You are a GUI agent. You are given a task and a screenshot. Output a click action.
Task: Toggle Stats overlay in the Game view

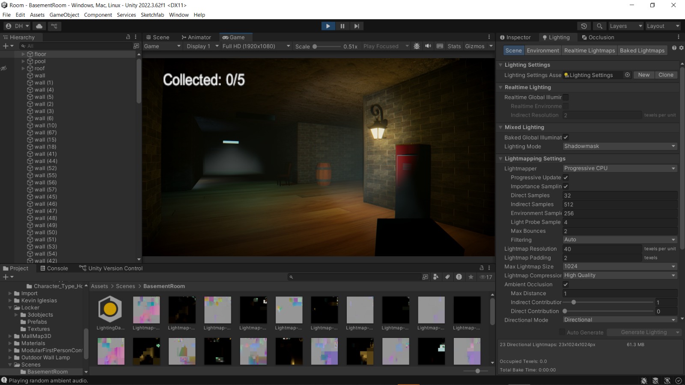coord(454,46)
